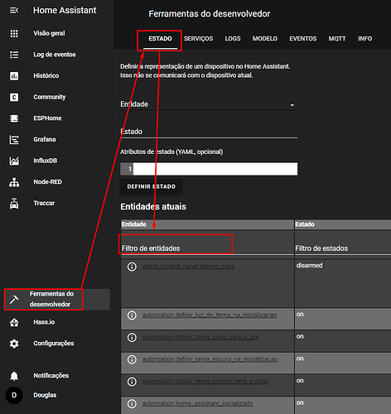Open Visão geral grid icon
Viewport: 391px width, 414px height.
coord(14,33)
